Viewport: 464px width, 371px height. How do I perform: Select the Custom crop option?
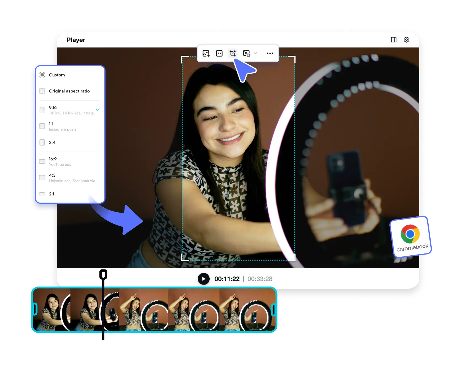click(57, 75)
